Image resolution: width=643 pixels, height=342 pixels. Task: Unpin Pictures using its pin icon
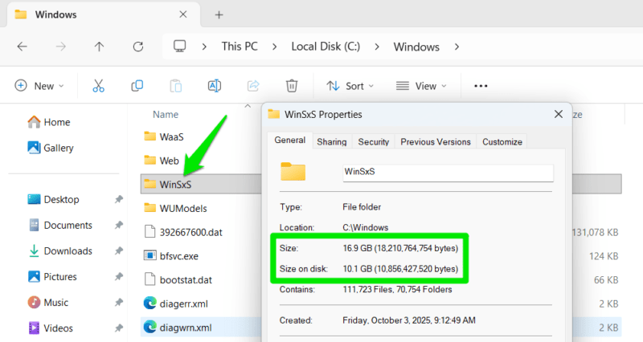(118, 277)
